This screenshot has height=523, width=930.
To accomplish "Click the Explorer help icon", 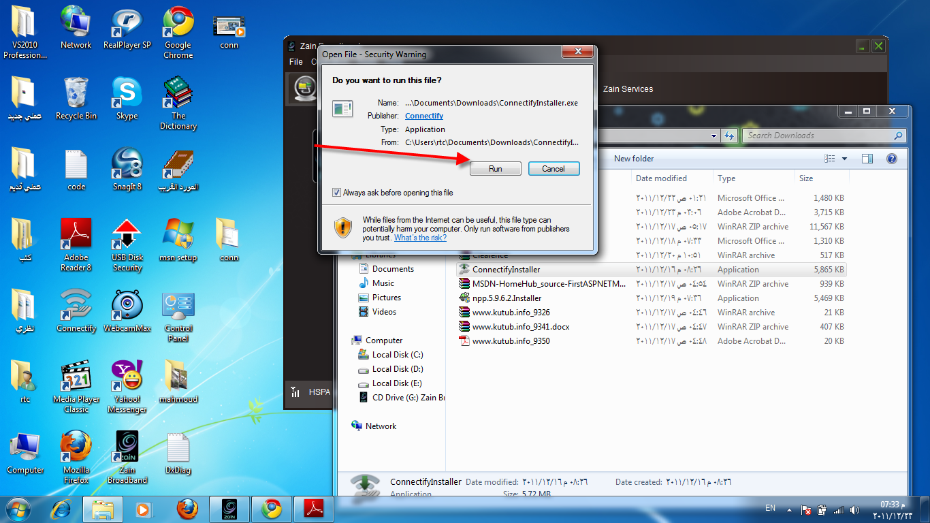I will click(x=892, y=159).
